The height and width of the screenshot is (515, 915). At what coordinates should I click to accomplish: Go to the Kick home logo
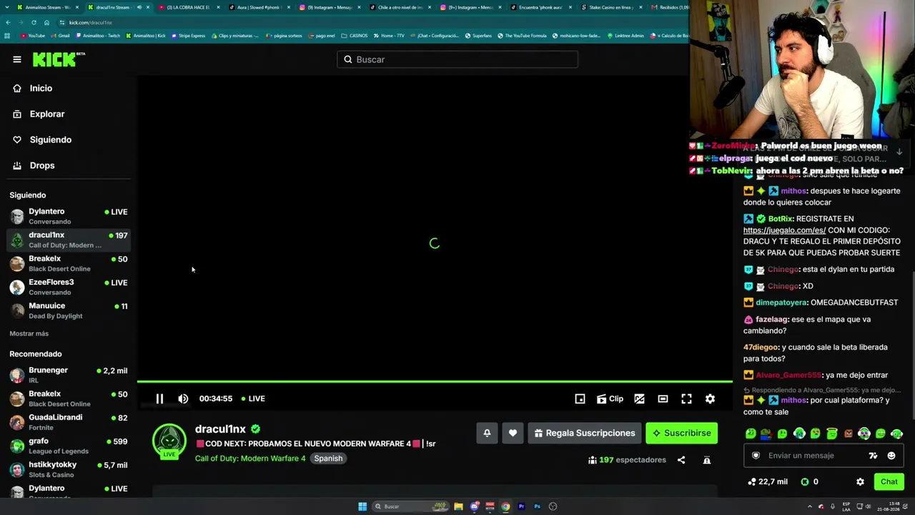click(x=59, y=59)
